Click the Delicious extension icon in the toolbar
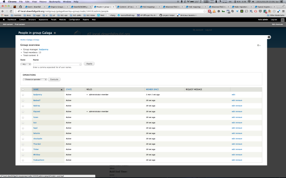 (x=278, y=11)
